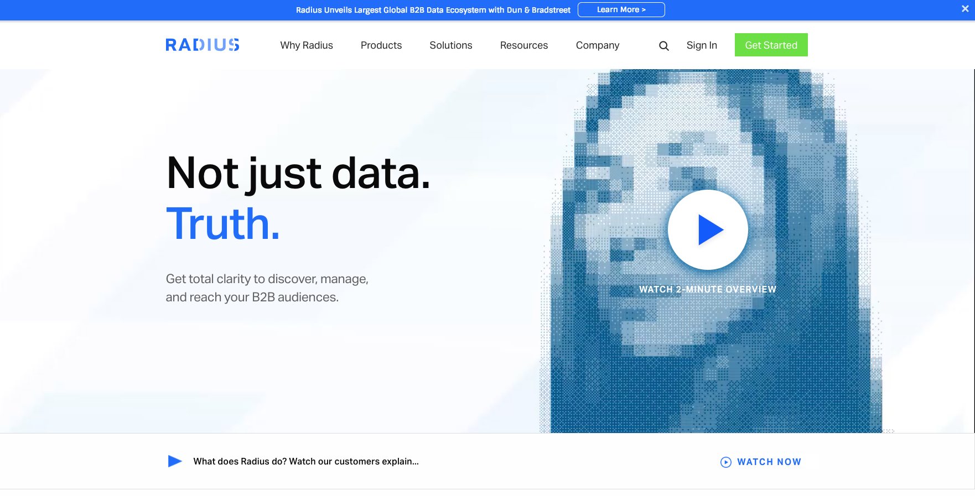Click the 'Get total clarity' subheading text
Image resolution: width=975 pixels, height=496 pixels.
[267, 288]
